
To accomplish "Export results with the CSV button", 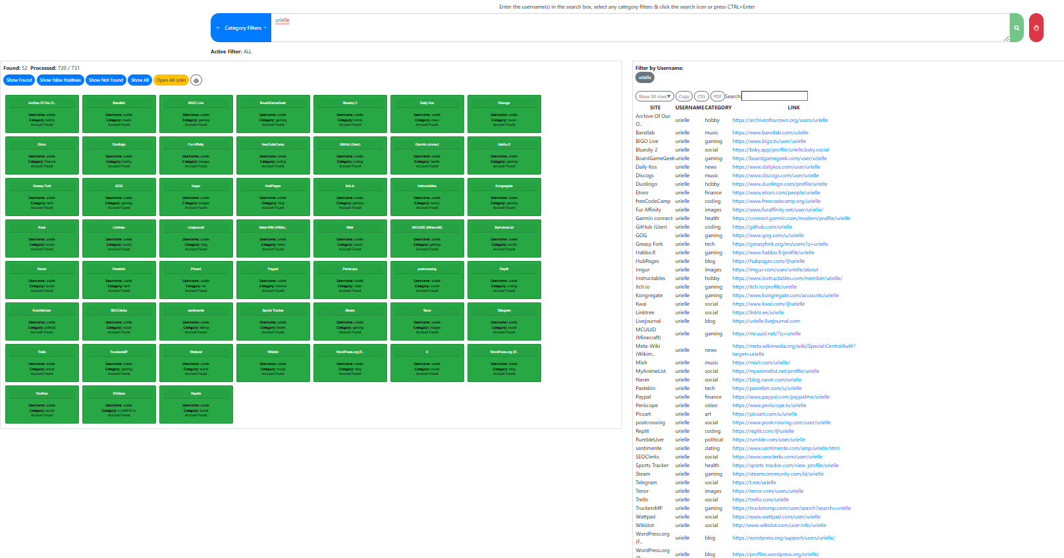I will pos(701,96).
